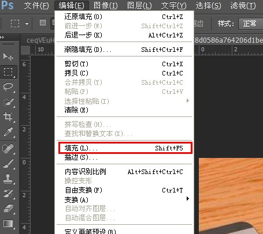Select the Eraser tool
Screen dimensions: 263x234
tap(8, 209)
